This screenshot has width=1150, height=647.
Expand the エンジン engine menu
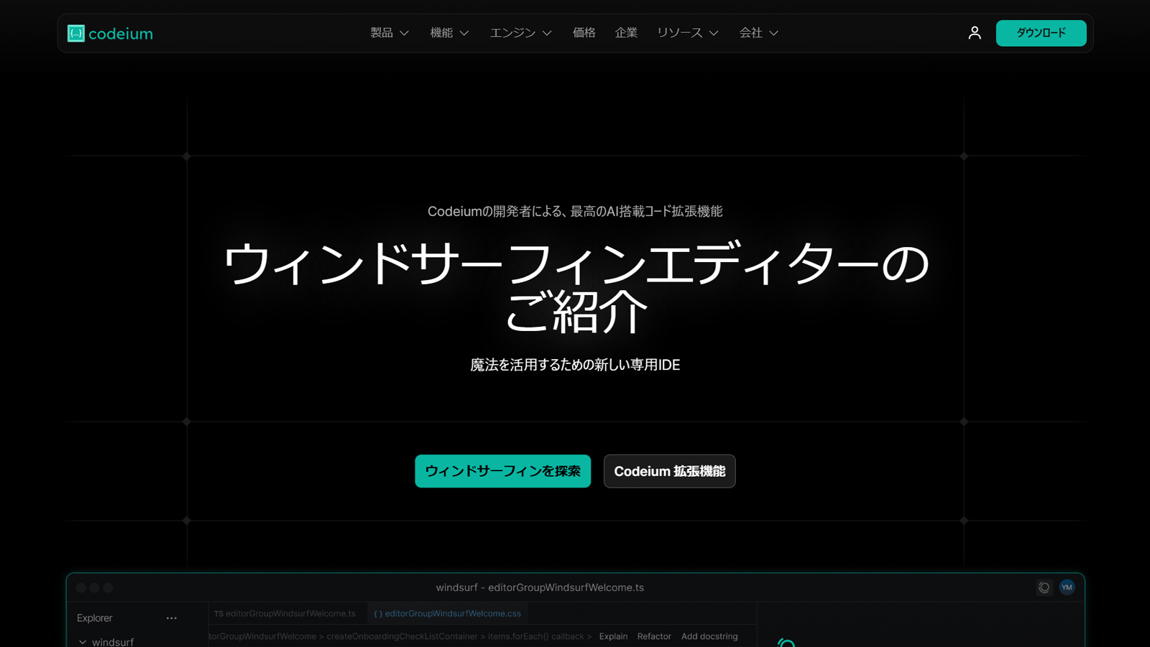pos(521,33)
